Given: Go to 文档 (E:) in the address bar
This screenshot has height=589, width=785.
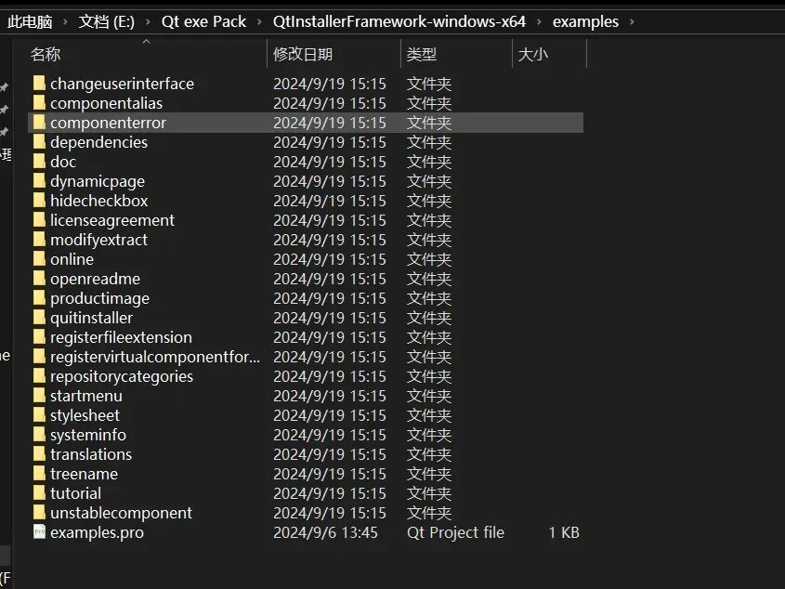Looking at the screenshot, I should (x=107, y=22).
